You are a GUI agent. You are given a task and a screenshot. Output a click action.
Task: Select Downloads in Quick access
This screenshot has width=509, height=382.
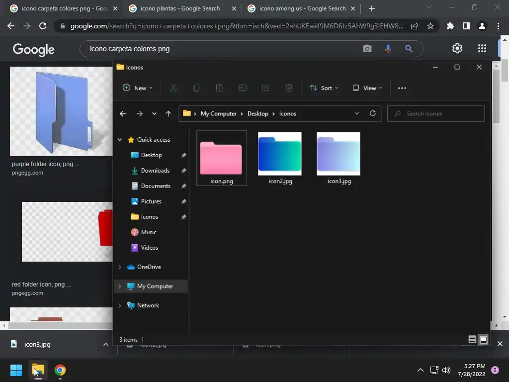pos(155,171)
